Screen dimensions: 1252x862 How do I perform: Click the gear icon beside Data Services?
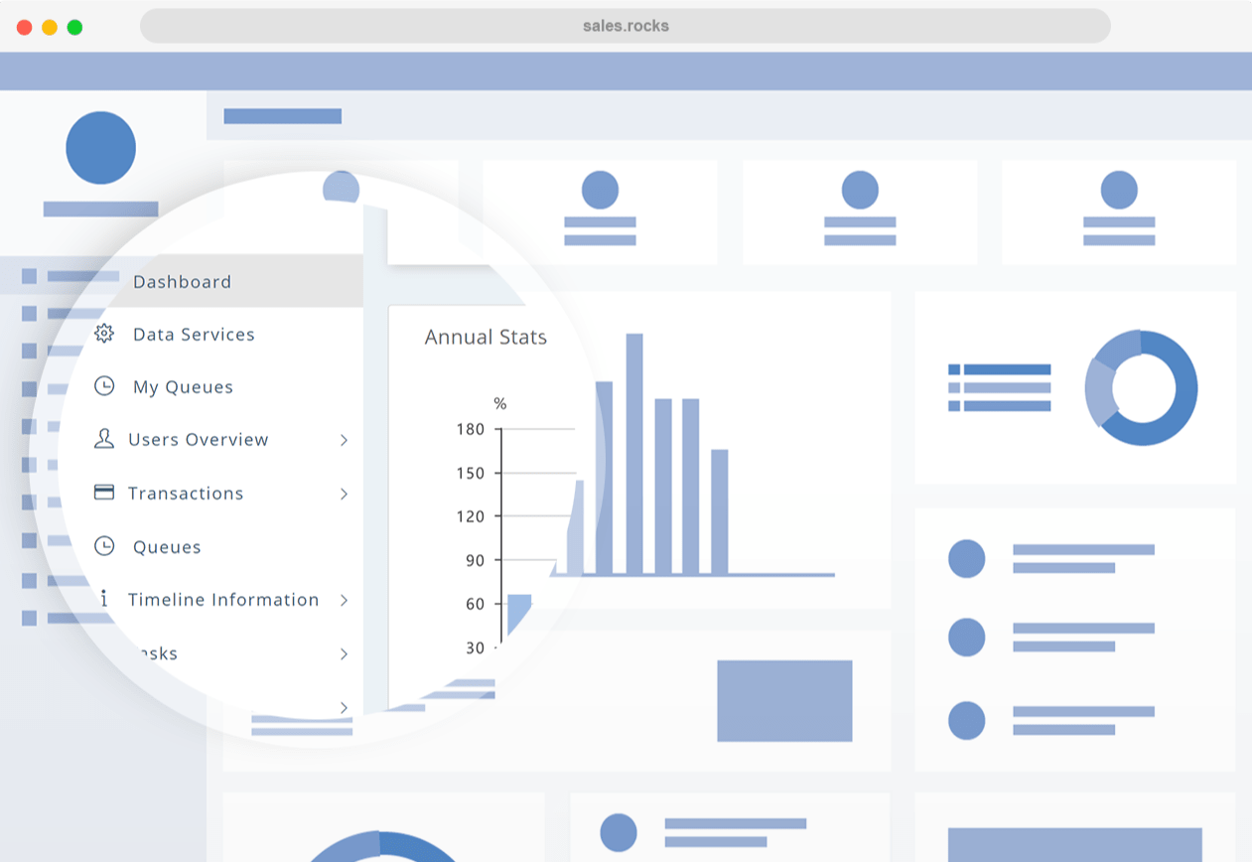click(x=104, y=334)
